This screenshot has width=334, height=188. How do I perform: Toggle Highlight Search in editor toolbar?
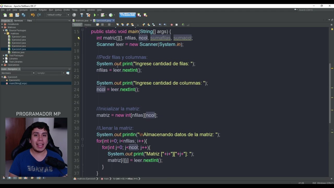click(x=132, y=25)
